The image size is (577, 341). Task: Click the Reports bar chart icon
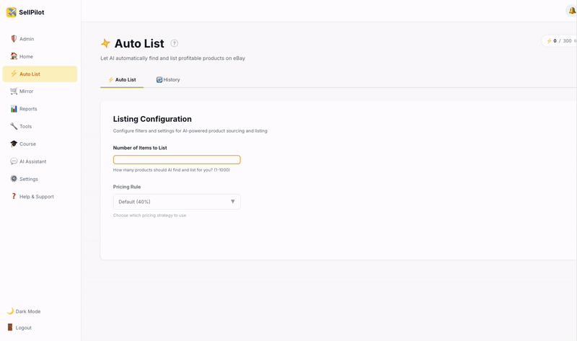point(14,109)
